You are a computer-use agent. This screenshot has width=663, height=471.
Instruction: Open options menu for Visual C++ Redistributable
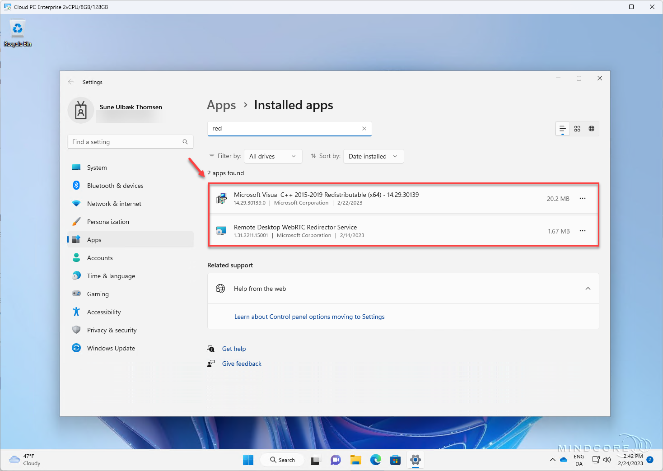[x=582, y=198]
